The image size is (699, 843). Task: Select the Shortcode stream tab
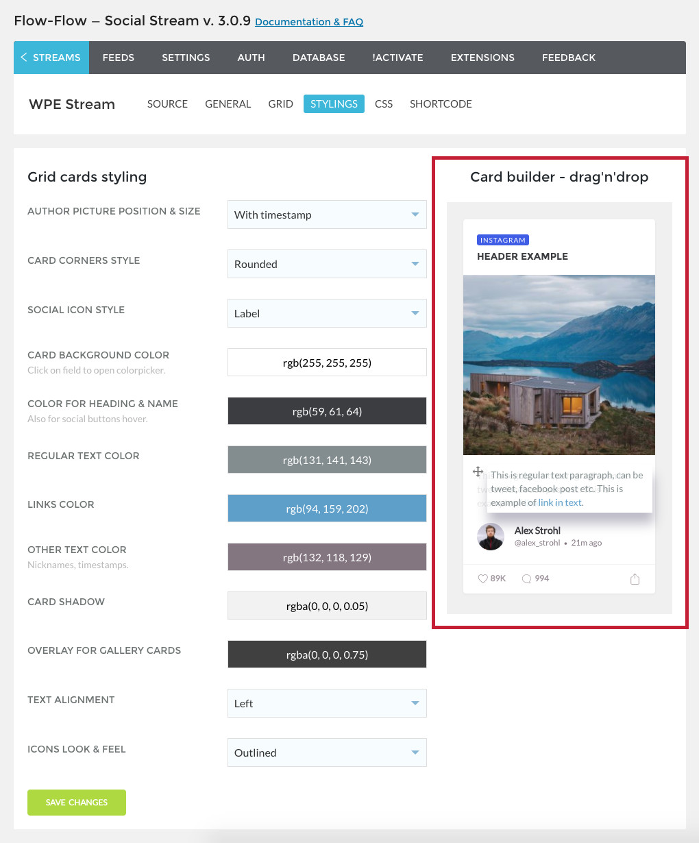(x=441, y=104)
